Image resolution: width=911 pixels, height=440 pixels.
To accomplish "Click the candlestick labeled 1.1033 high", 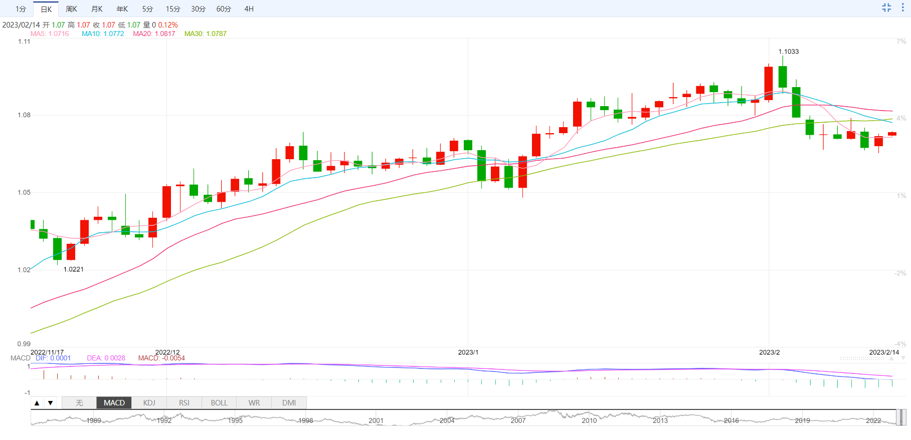I will 783,77.
